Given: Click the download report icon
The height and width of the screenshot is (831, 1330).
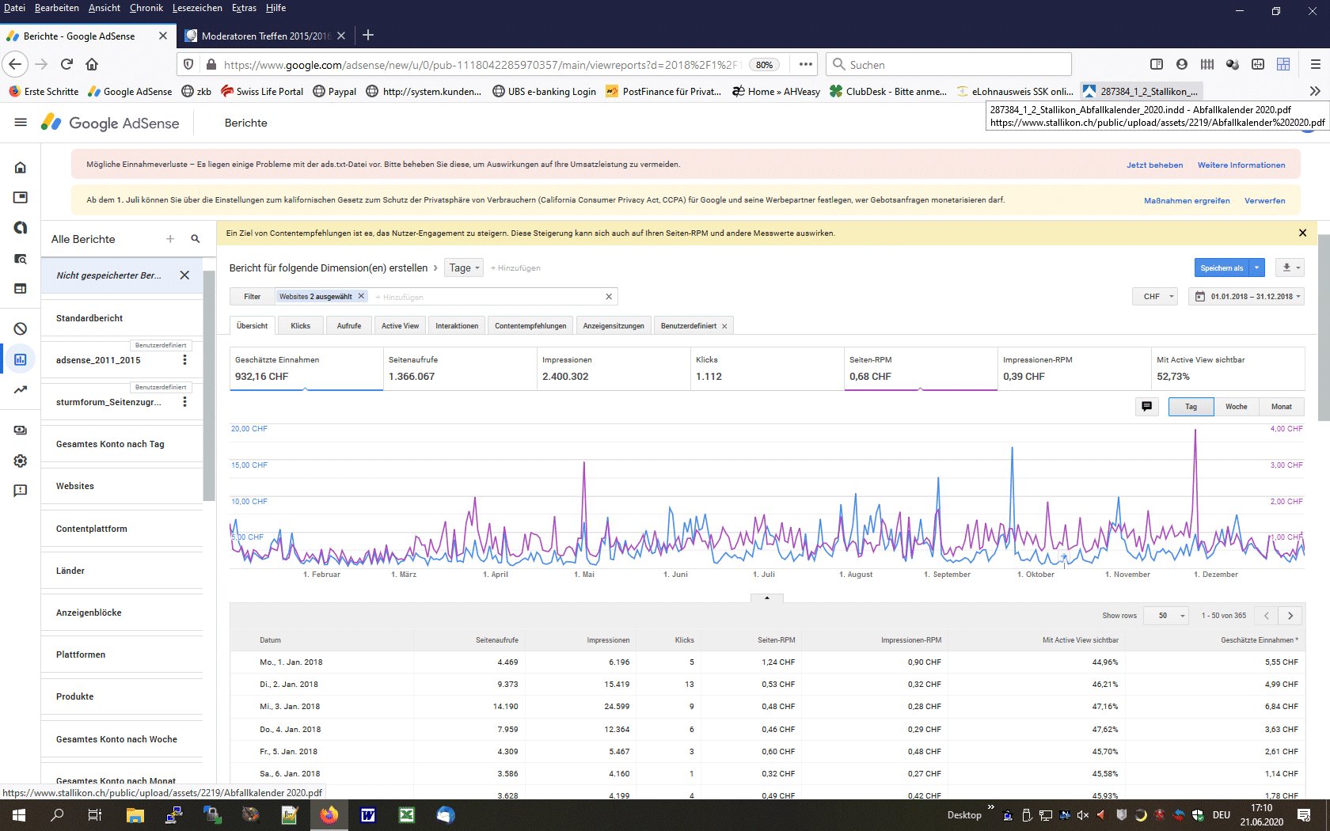Looking at the screenshot, I should click(x=1286, y=268).
